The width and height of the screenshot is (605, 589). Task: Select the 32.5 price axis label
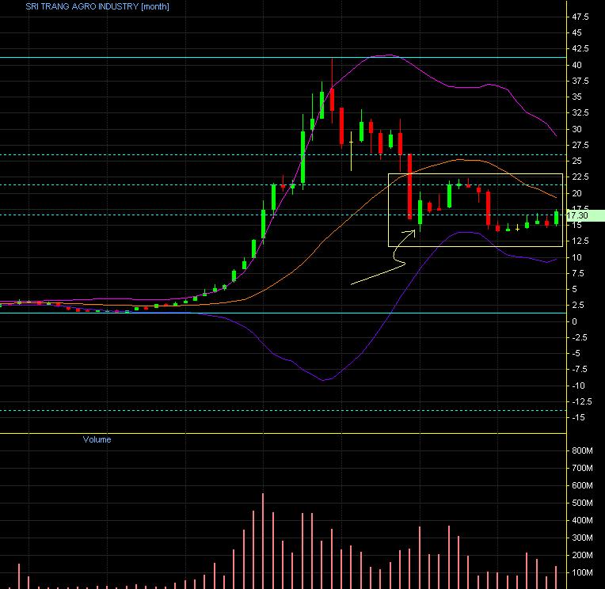(x=580, y=112)
